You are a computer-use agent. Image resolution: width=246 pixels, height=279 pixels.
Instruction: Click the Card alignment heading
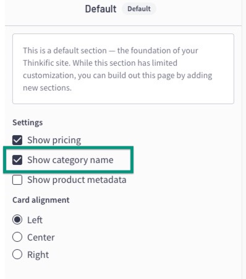click(x=41, y=200)
